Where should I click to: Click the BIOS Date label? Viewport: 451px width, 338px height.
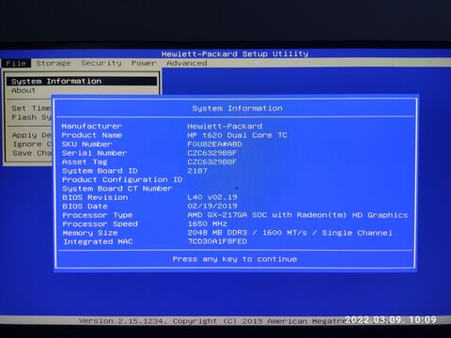[x=85, y=207]
